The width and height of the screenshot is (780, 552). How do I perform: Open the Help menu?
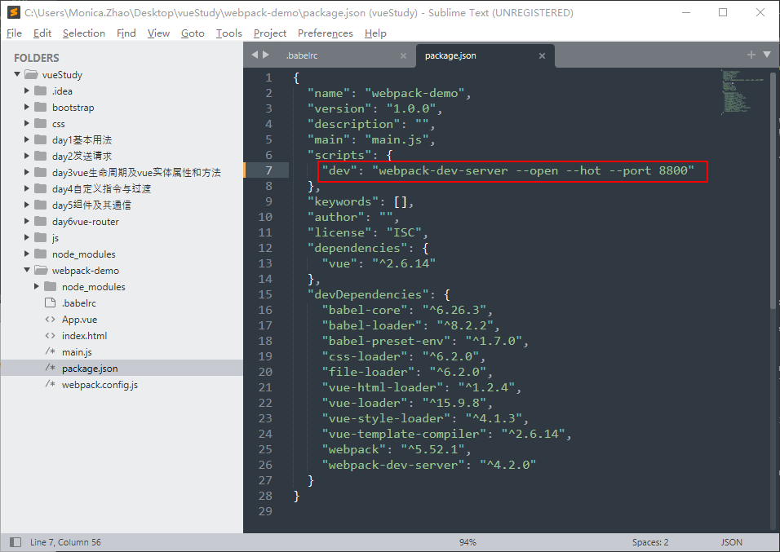click(x=375, y=33)
